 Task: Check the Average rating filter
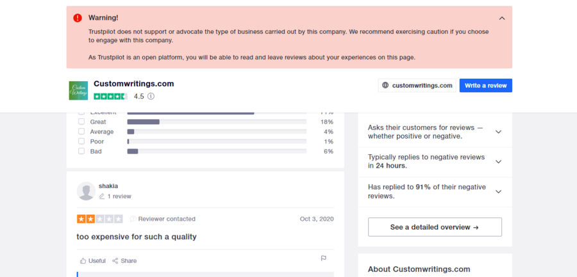tap(81, 132)
